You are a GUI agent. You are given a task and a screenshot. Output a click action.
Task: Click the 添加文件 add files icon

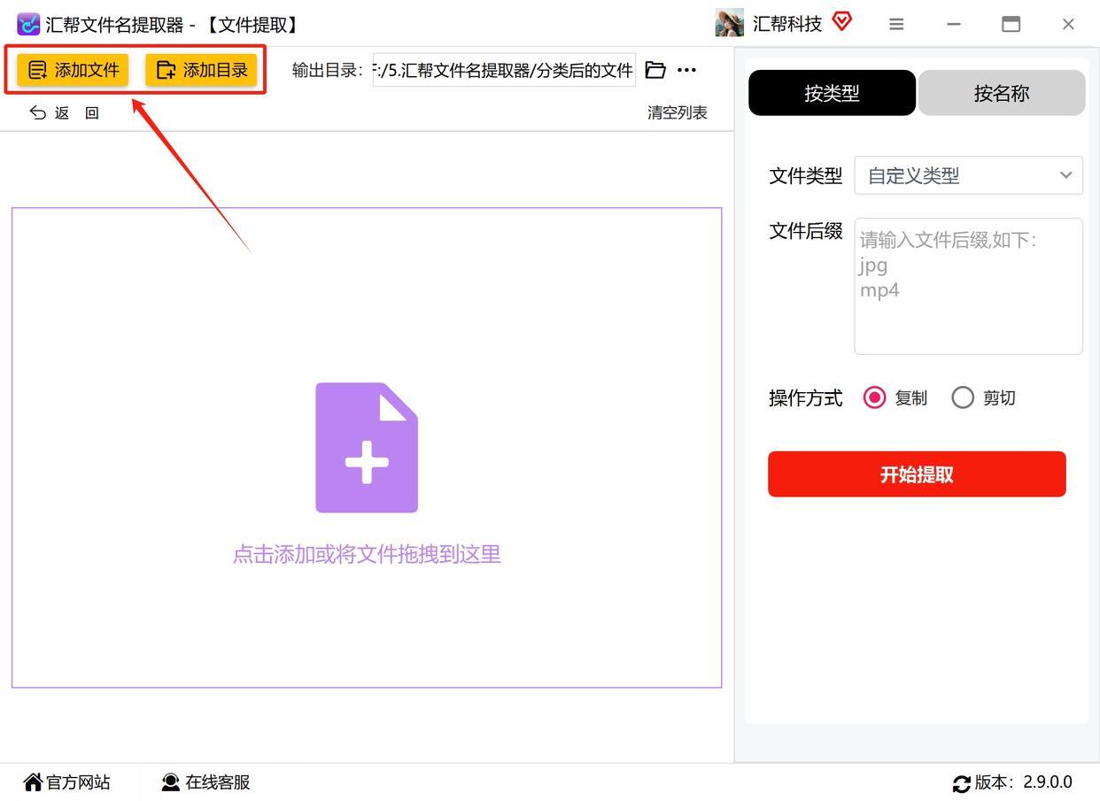[x=36, y=69]
